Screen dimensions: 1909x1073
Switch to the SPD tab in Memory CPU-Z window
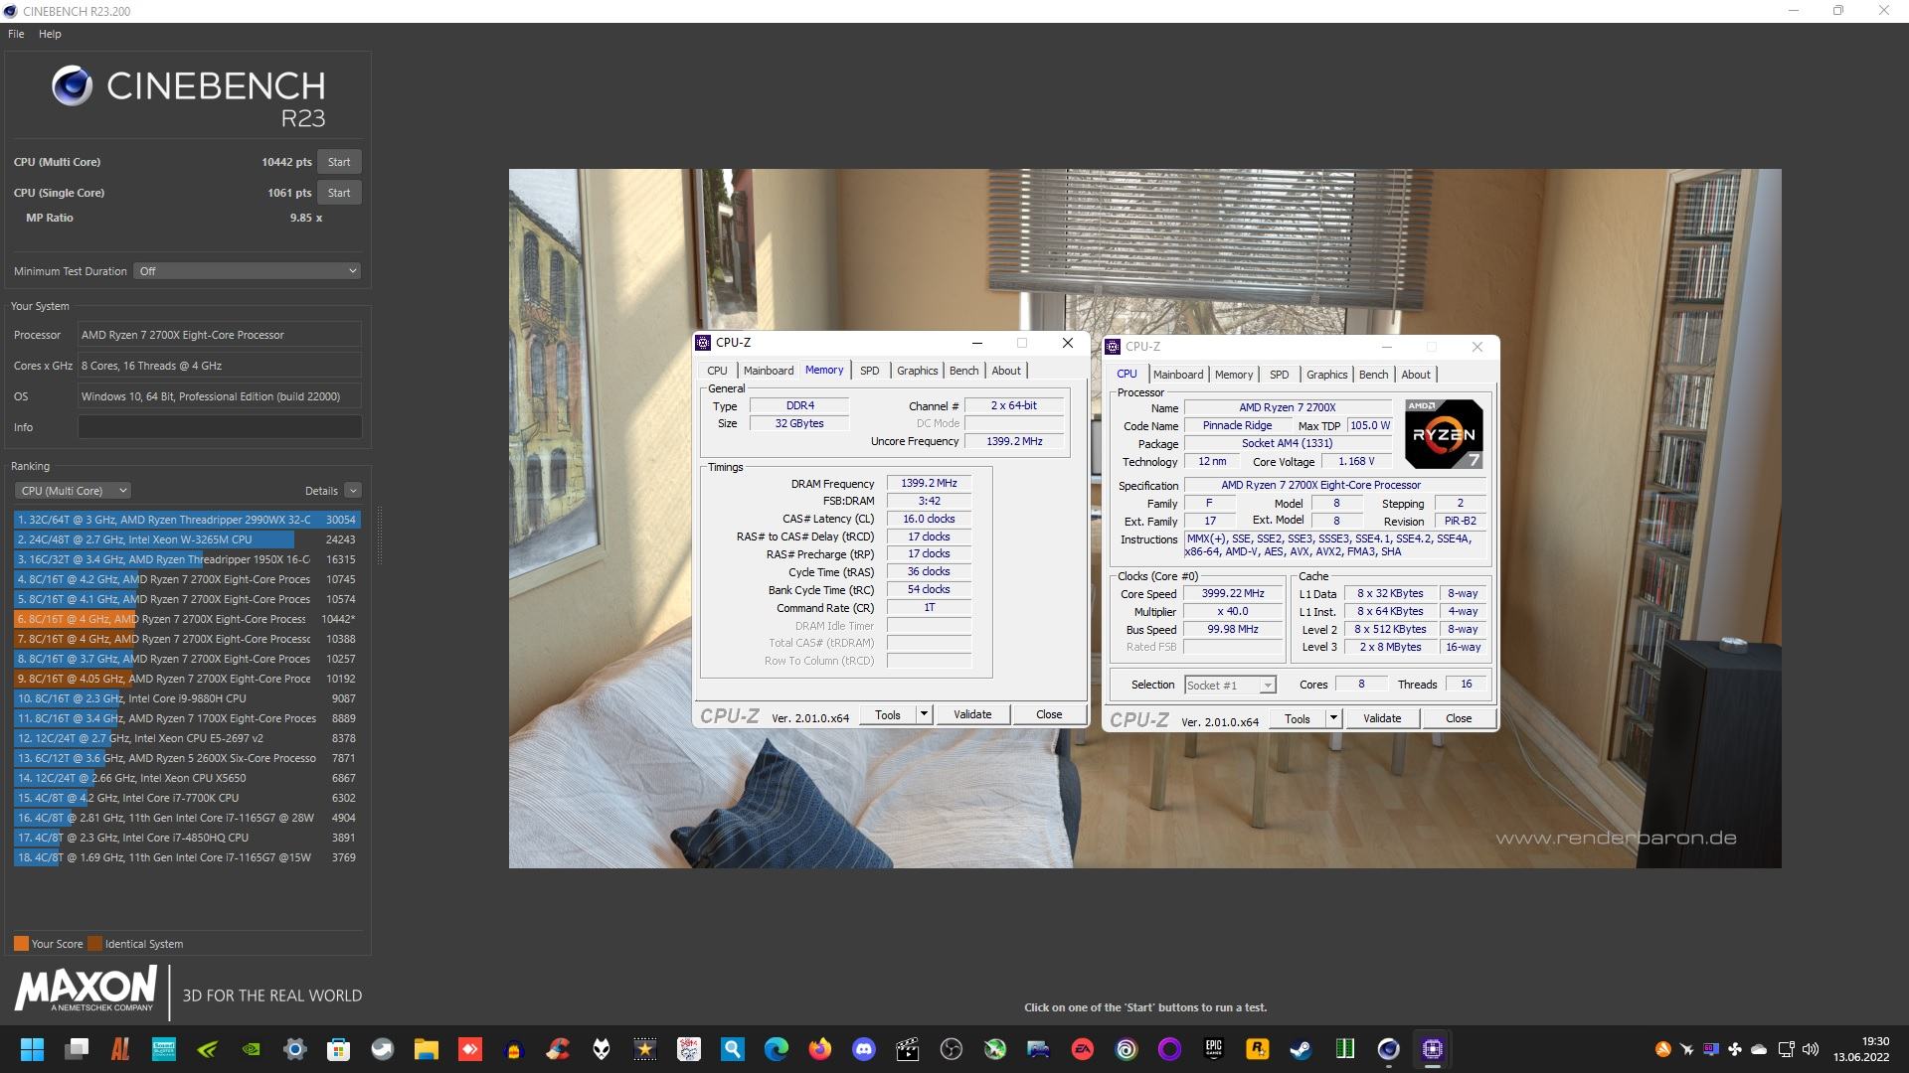[x=869, y=371]
